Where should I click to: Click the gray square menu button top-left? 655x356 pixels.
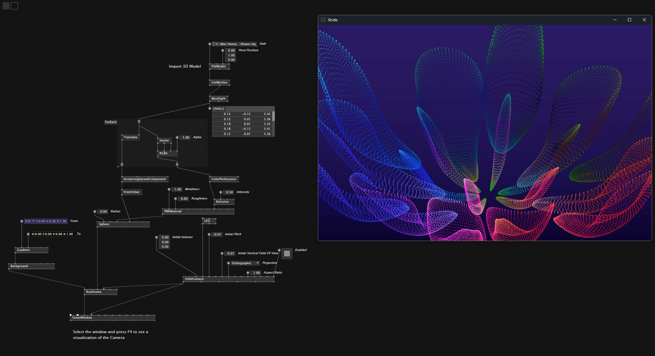6,6
